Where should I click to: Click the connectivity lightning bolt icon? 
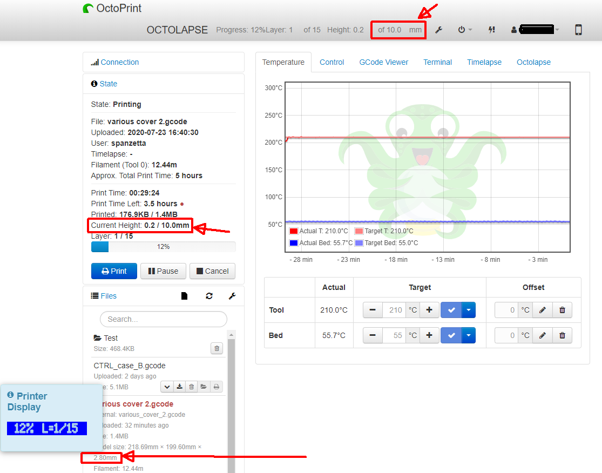click(x=491, y=30)
